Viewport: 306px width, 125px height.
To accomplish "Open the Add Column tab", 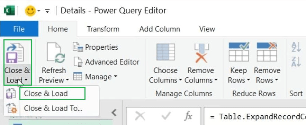I will click(x=160, y=29).
